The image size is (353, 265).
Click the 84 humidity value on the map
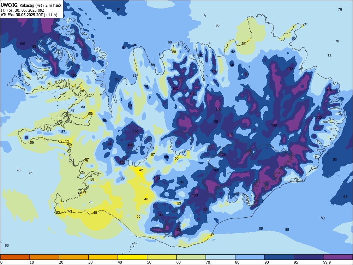(x=72, y=111)
